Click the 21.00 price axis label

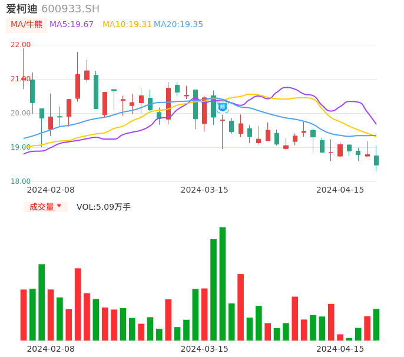pos(21,79)
